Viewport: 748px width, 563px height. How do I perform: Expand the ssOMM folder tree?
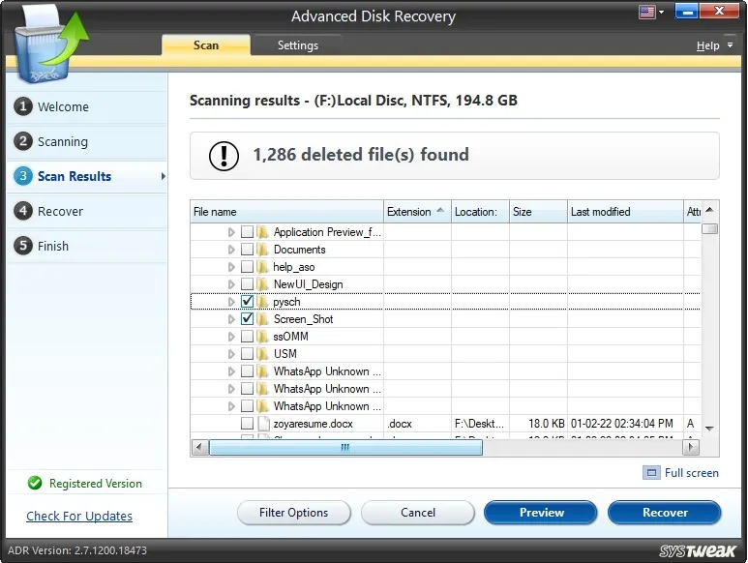click(x=231, y=337)
